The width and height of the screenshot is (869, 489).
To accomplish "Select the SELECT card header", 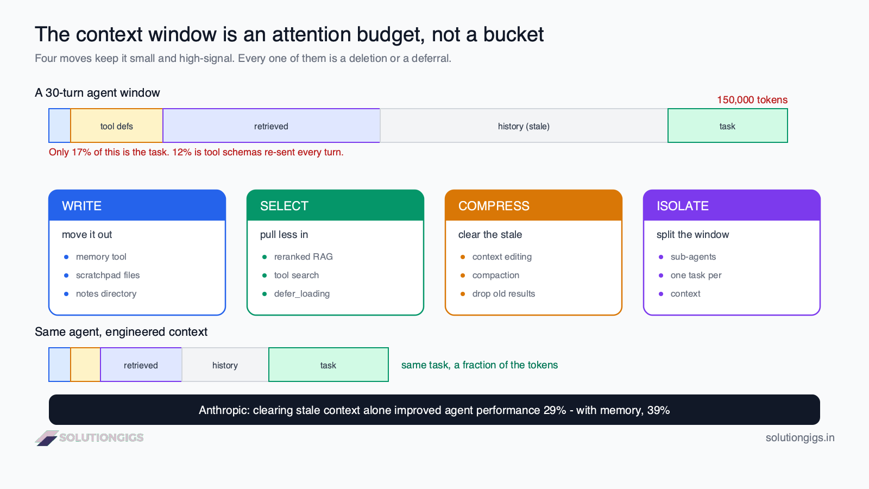I will 335,205.
